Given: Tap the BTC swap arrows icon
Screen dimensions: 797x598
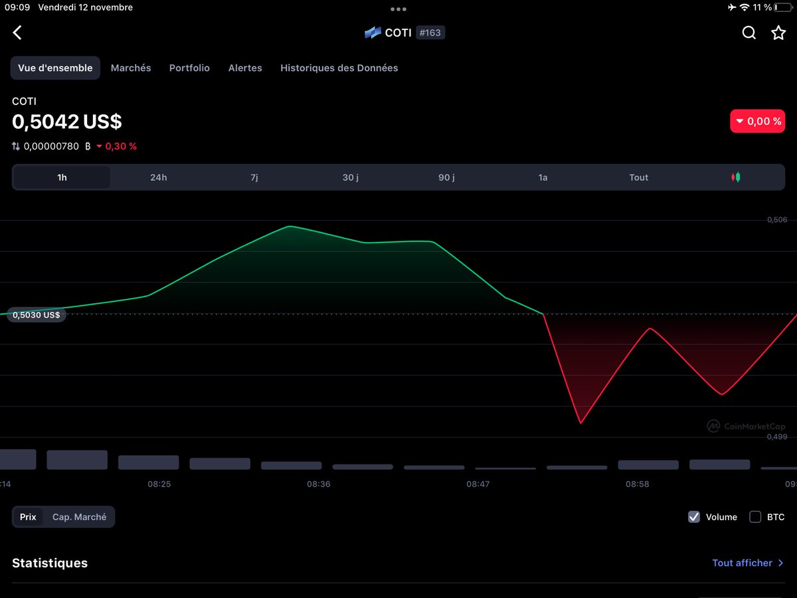Looking at the screenshot, I should 16,146.
